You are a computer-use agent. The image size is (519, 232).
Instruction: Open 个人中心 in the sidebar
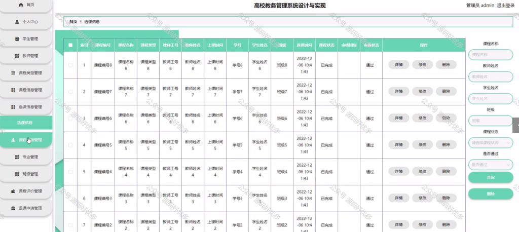point(26,22)
